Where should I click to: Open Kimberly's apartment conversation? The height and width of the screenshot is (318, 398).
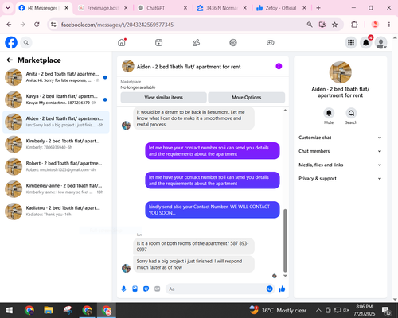tap(56, 144)
